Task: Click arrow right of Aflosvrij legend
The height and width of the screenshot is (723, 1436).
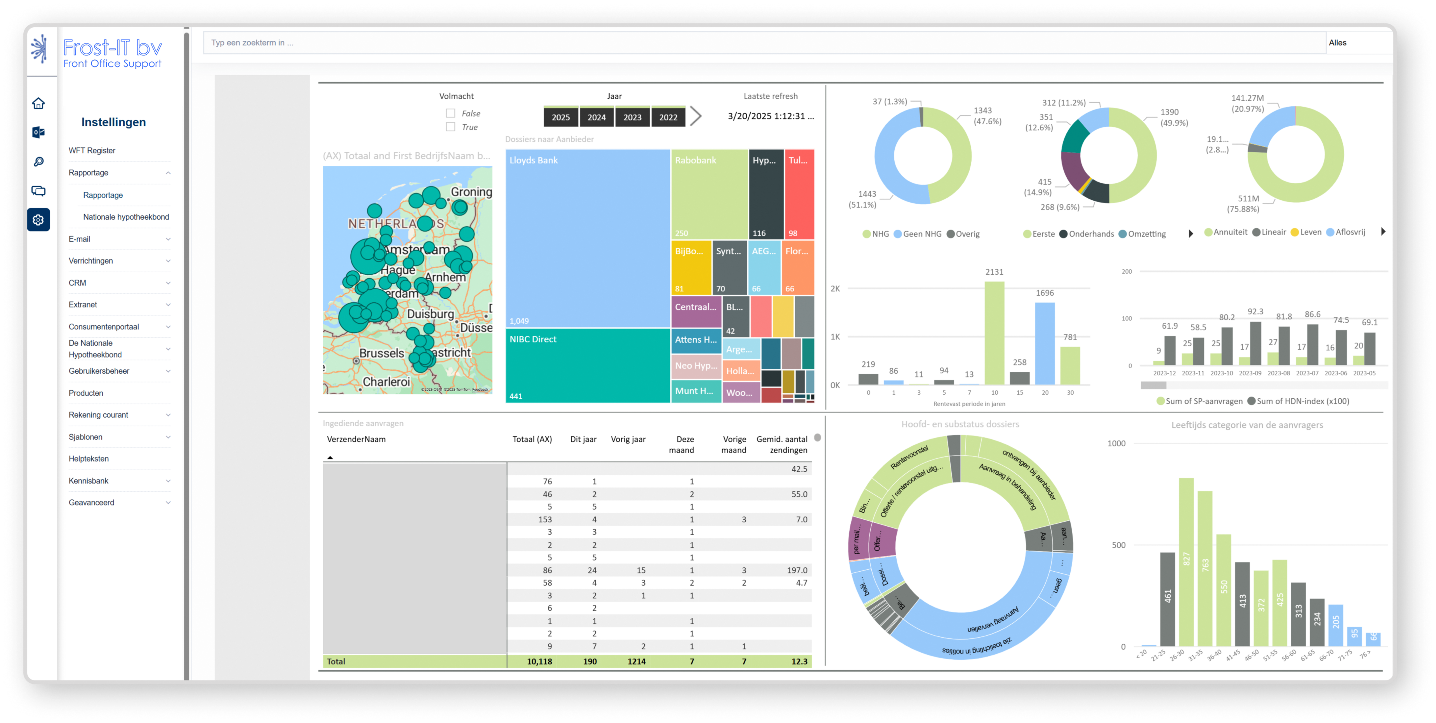Action: 1383,232
